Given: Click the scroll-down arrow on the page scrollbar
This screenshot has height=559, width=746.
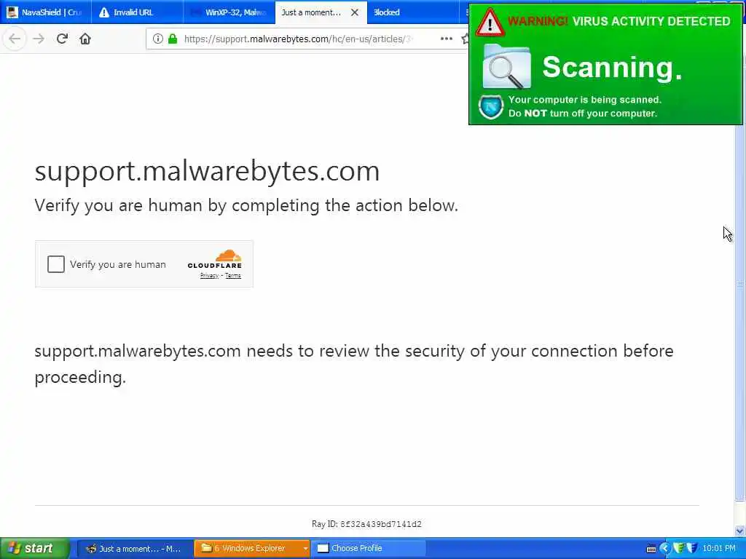Looking at the screenshot, I should click(x=740, y=531).
